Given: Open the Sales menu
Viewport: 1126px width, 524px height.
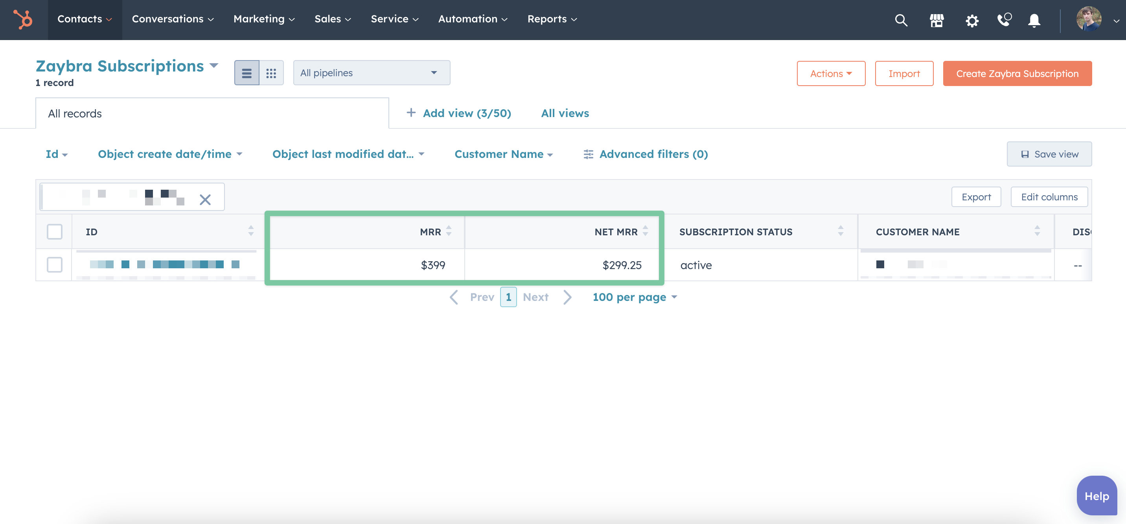Looking at the screenshot, I should pyautogui.click(x=333, y=19).
